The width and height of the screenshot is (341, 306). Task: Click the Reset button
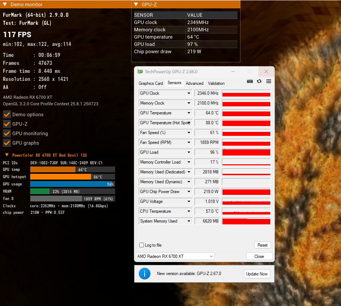263,245
